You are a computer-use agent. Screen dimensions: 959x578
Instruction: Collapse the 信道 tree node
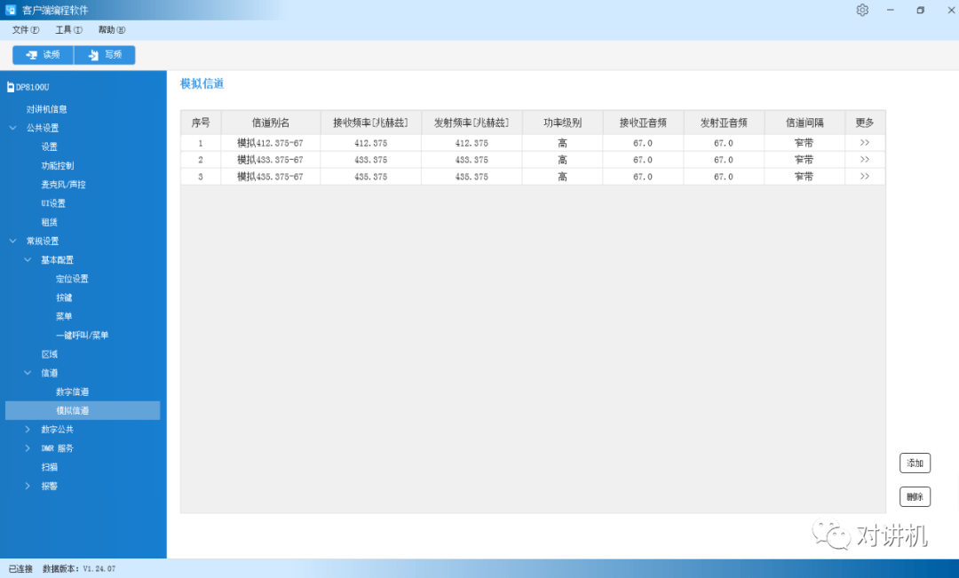pyautogui.click(x=28, y=373)
